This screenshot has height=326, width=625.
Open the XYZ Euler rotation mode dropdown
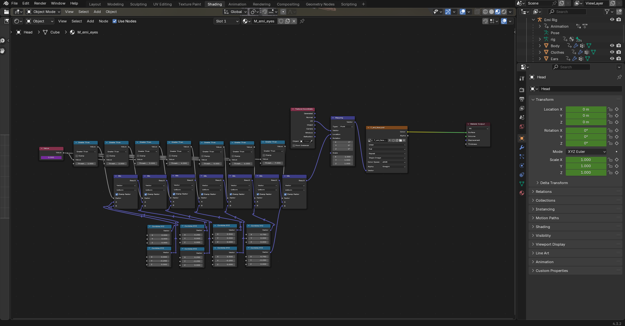point(587,152)
